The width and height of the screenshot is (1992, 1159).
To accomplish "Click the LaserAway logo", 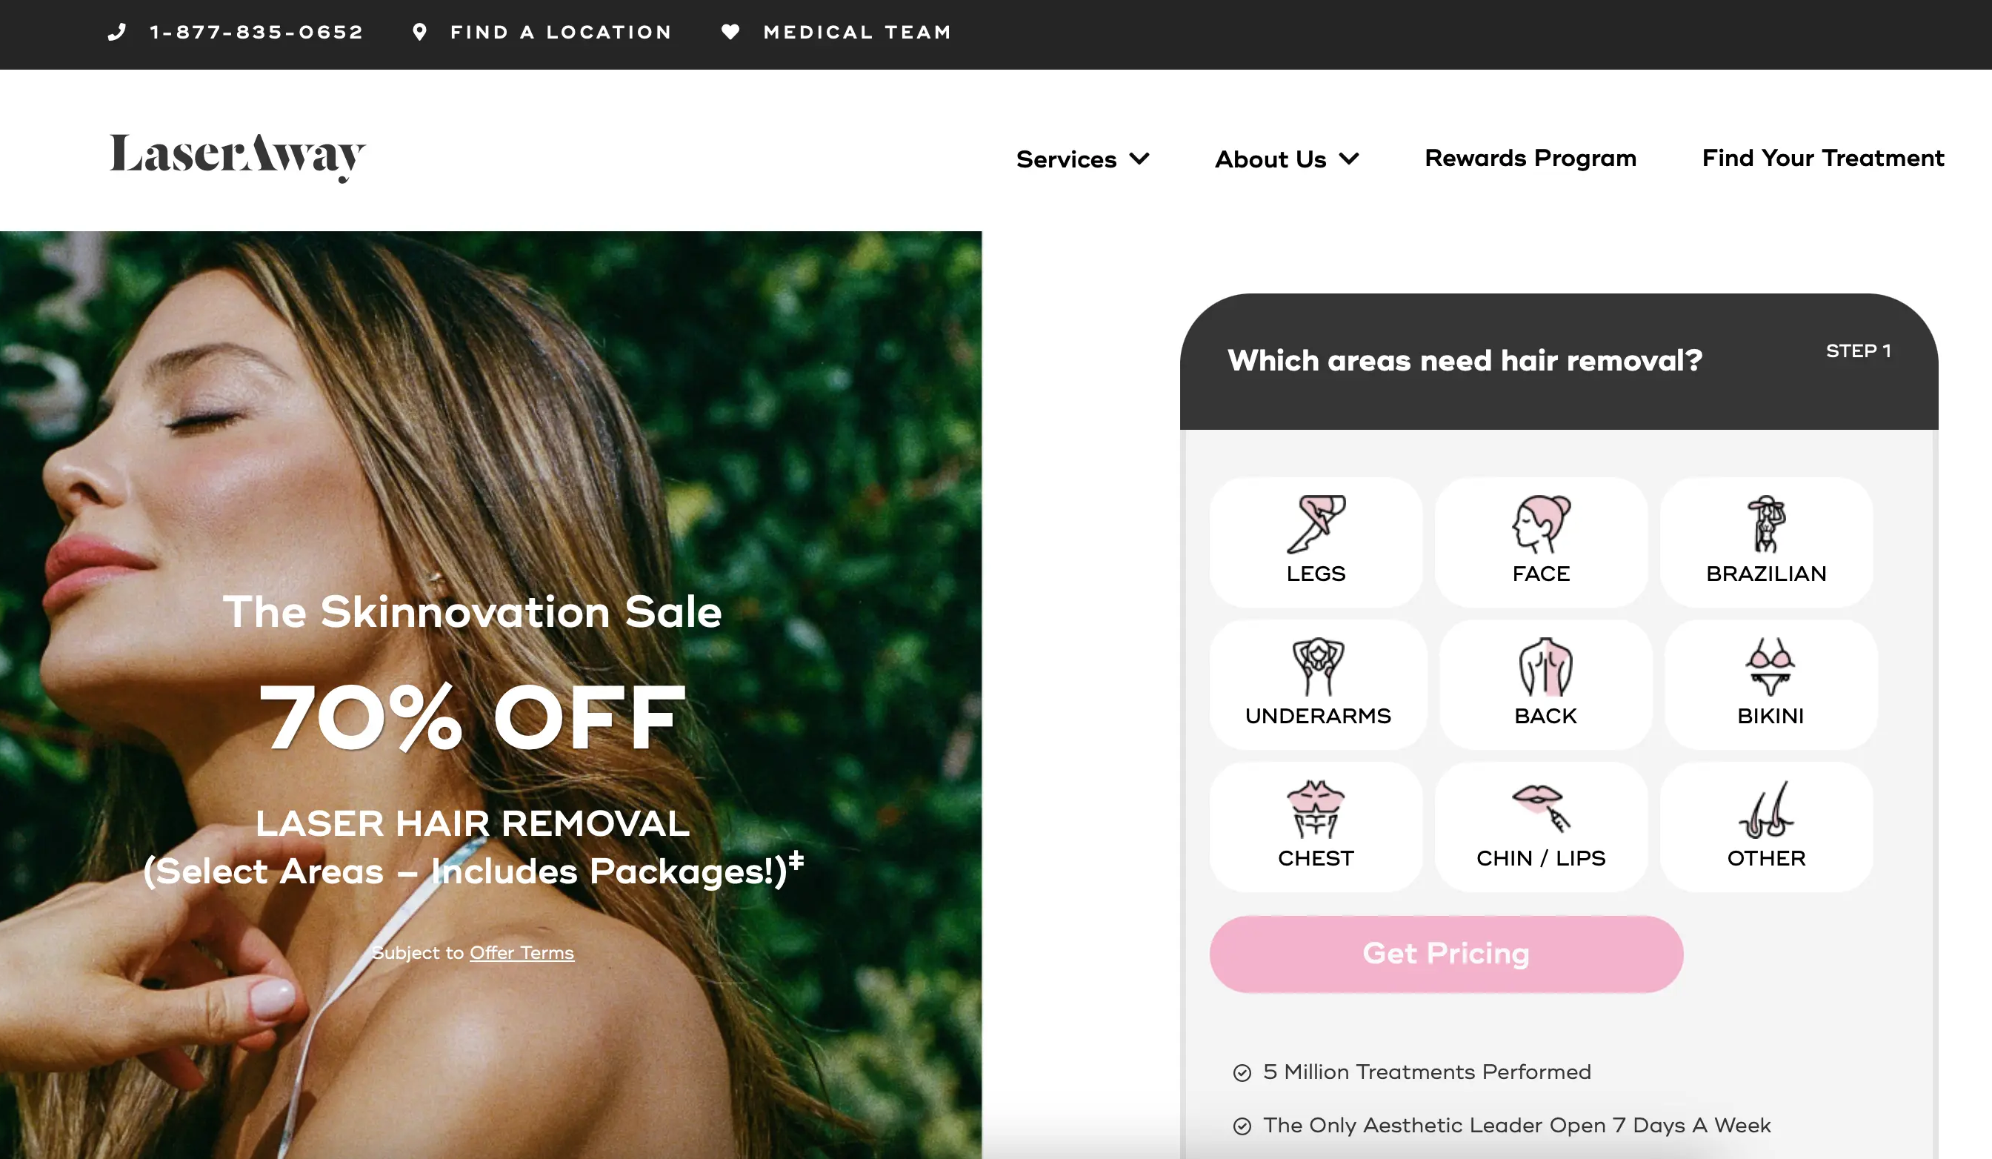I will 237,156.
